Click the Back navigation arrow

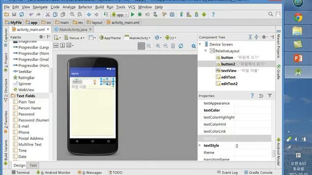tap(89, 15)
